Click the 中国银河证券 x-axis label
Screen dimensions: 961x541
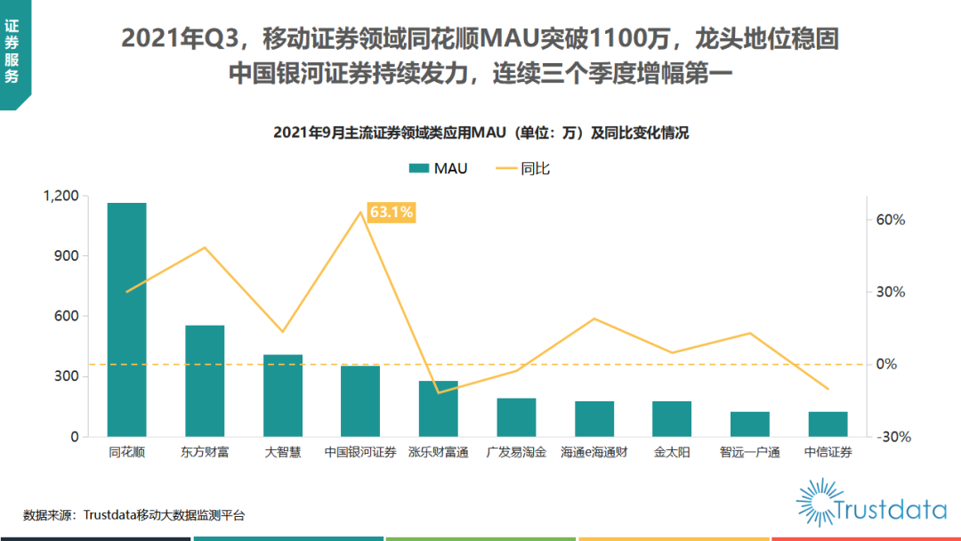click(360, 452)
